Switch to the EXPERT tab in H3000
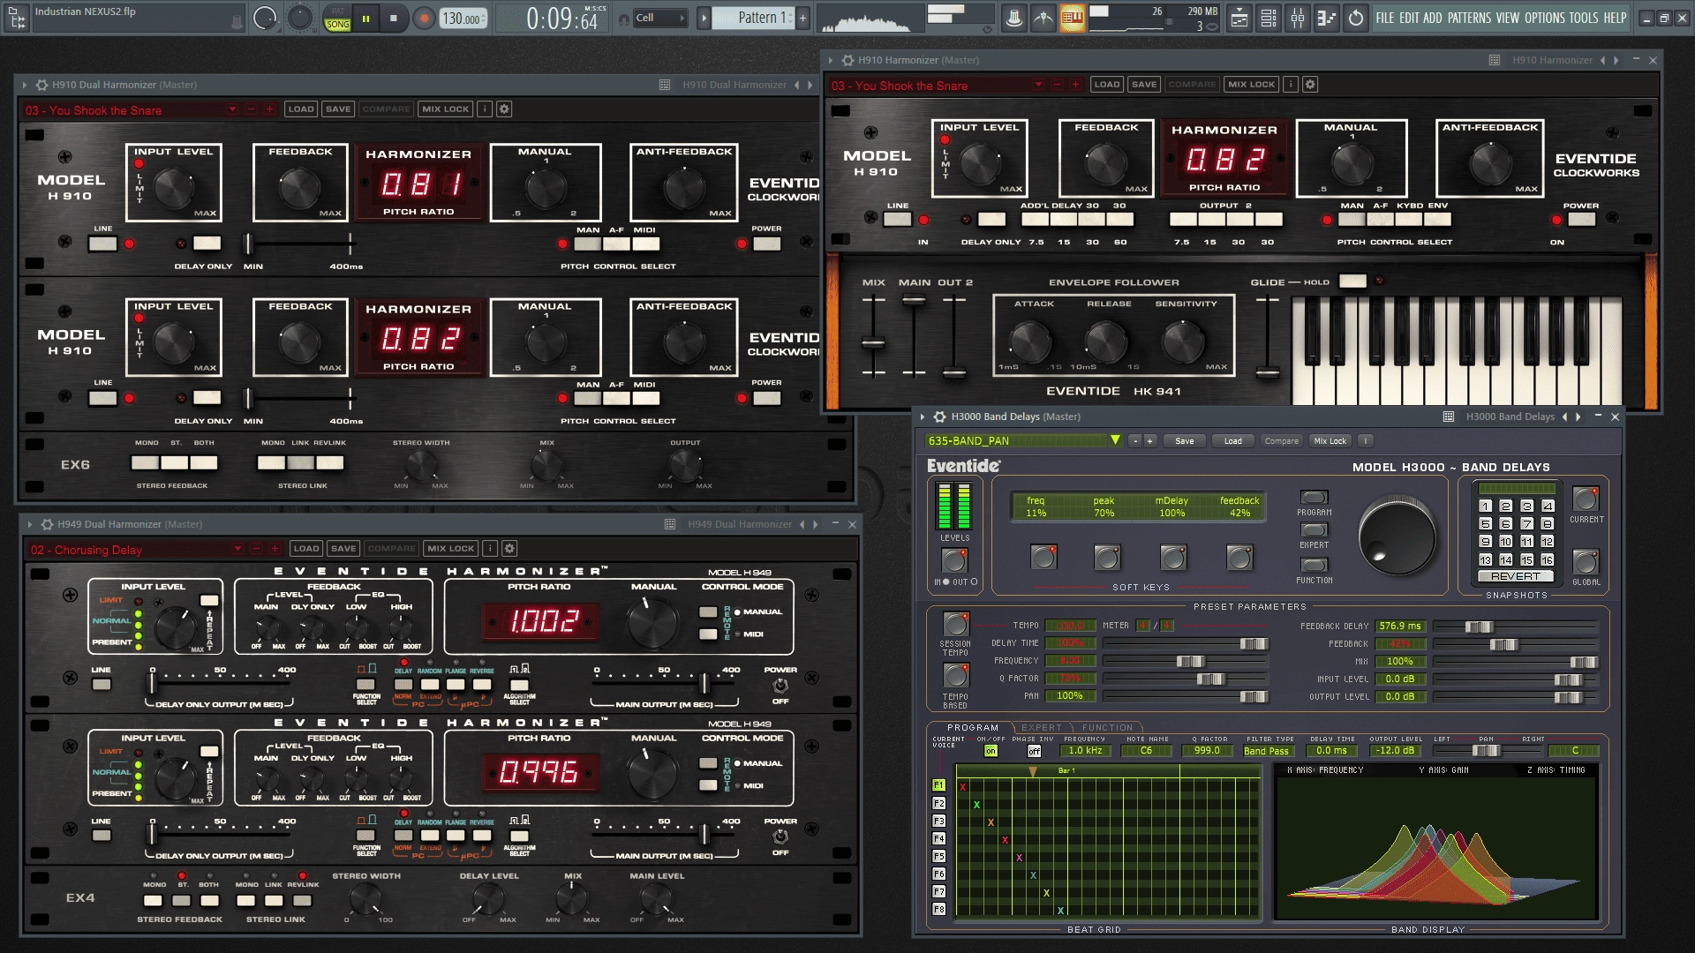This screenshot has width=1695, height=953. coord(1042,728)
